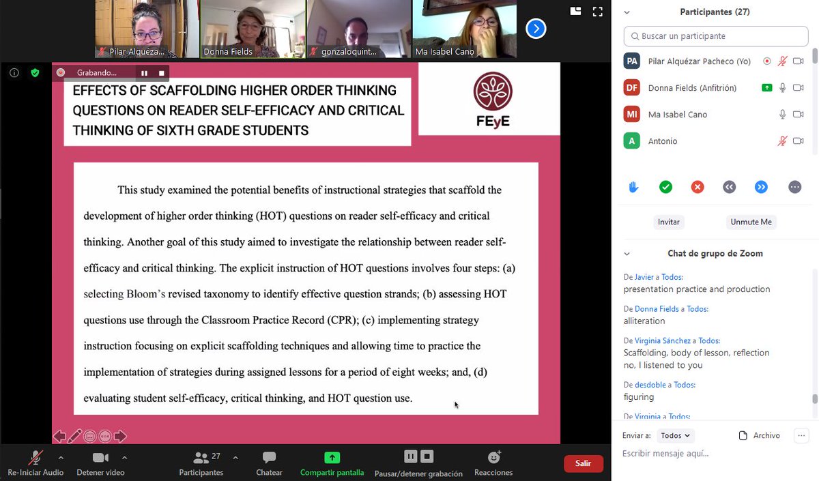Open the Chatear panel
Image resolution: width=819 pixels, height=481 pixels.
269,463
